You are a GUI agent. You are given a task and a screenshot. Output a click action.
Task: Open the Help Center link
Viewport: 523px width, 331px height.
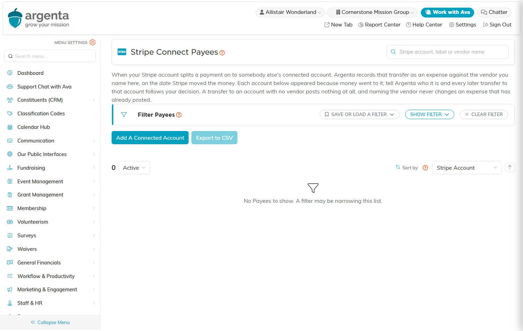424,25
